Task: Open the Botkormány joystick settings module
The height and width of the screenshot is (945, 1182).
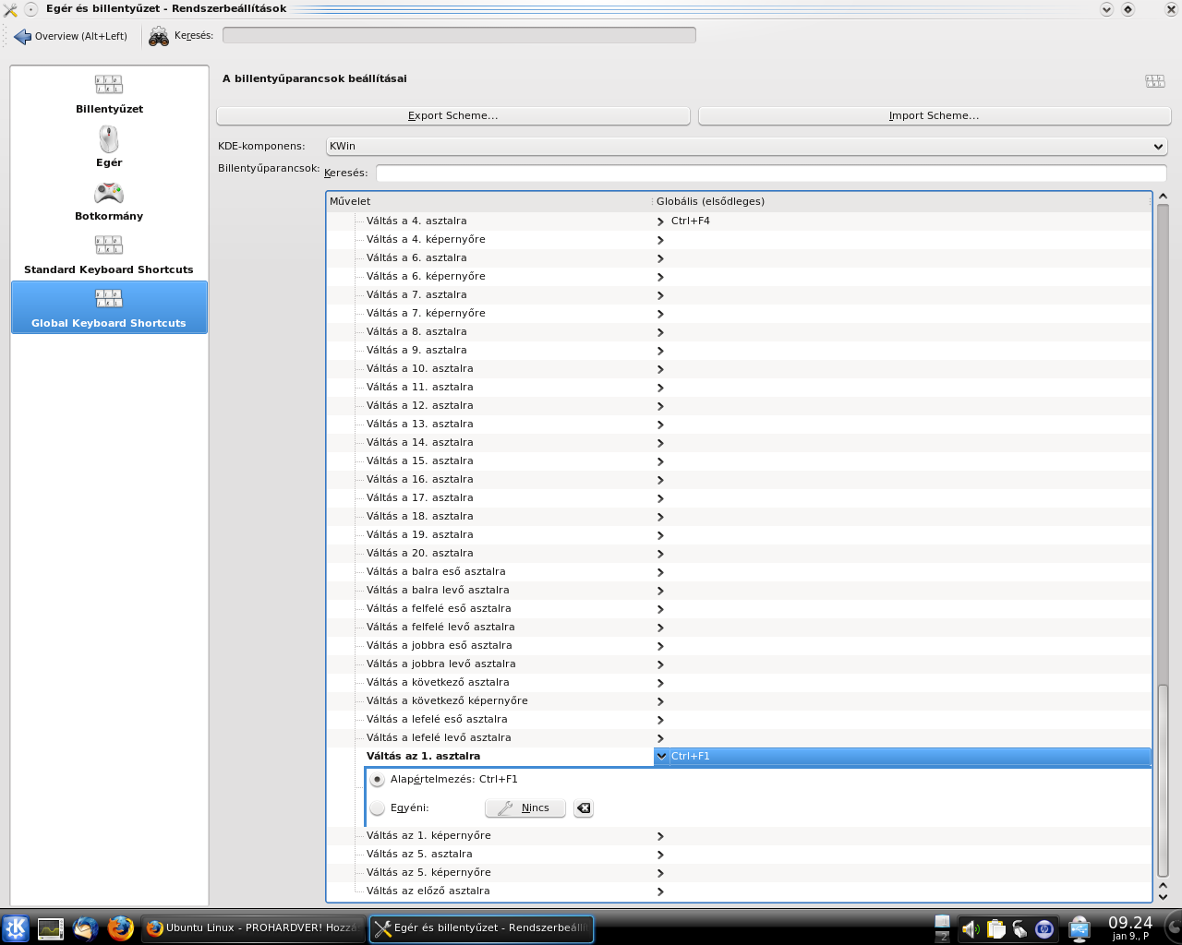Action: tap(109, 201)
